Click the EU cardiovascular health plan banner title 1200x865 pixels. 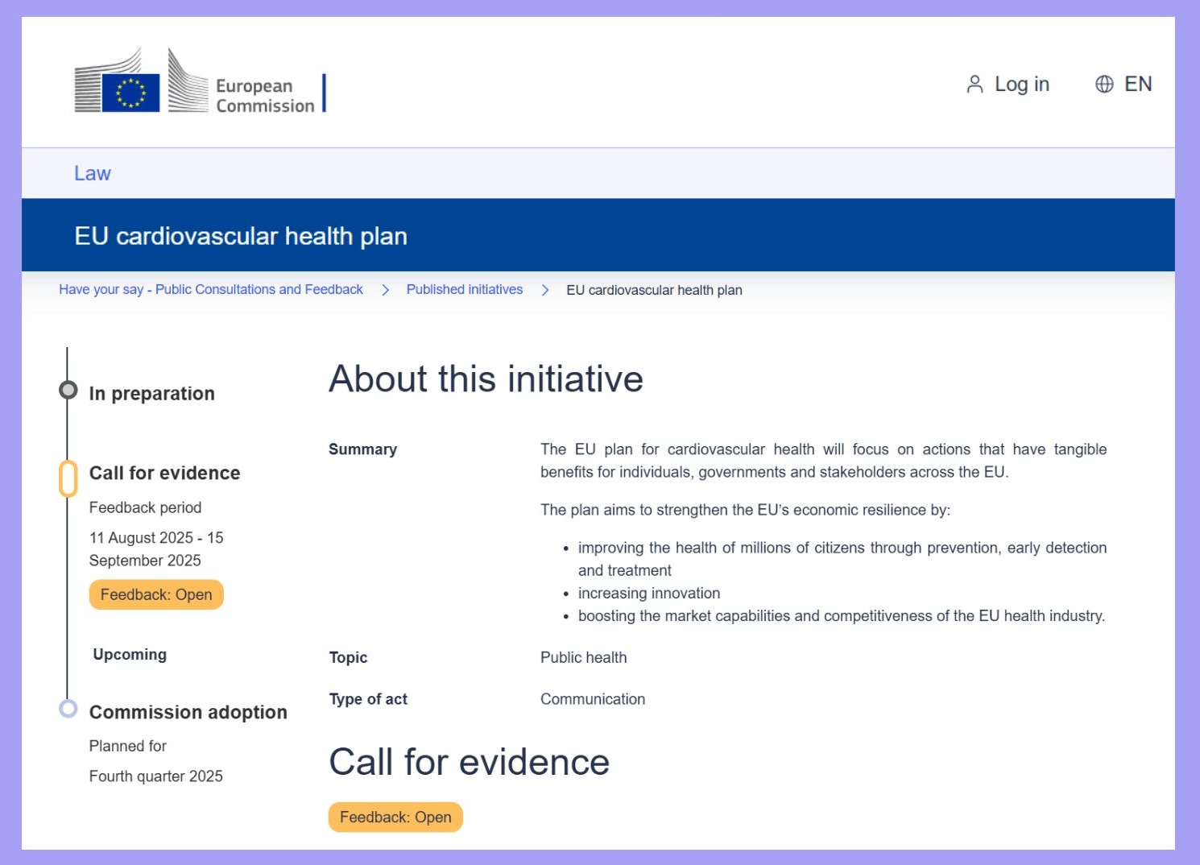[x=241, y=236]
